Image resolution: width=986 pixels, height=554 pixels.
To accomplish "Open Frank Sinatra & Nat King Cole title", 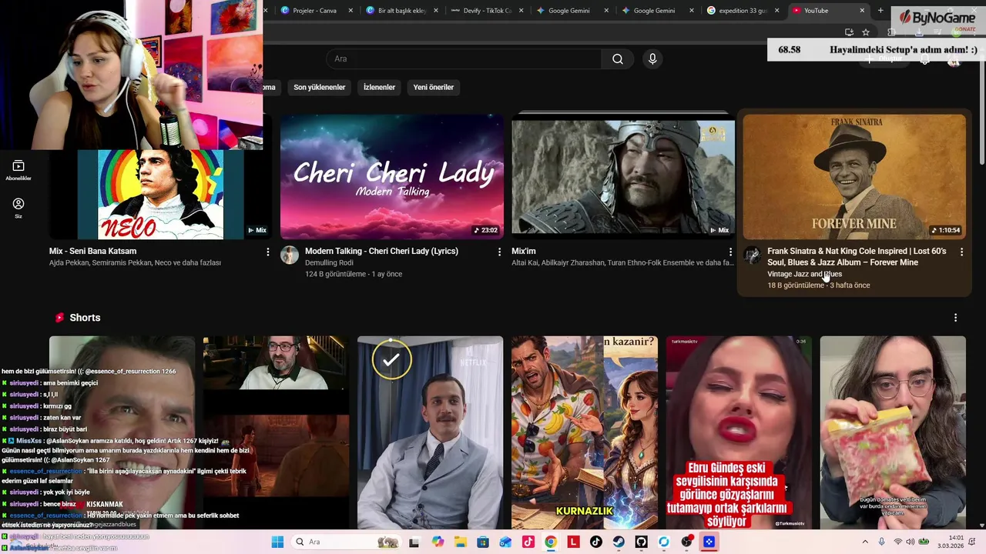I will pyautogui.click(x=857, y=257).
